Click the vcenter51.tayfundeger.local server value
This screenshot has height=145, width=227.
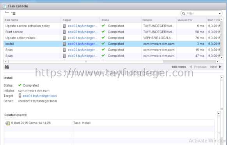37,101
